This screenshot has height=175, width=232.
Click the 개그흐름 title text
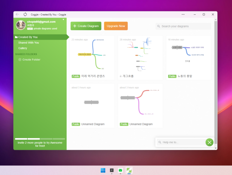(x=128, y=76)
